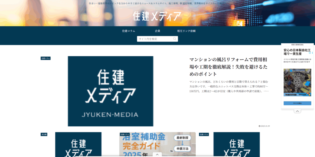Viewport: 315px width, 157px height.
Task: Click the 住建コラム tag on the bottom-right card
Action: coord(204,134)
